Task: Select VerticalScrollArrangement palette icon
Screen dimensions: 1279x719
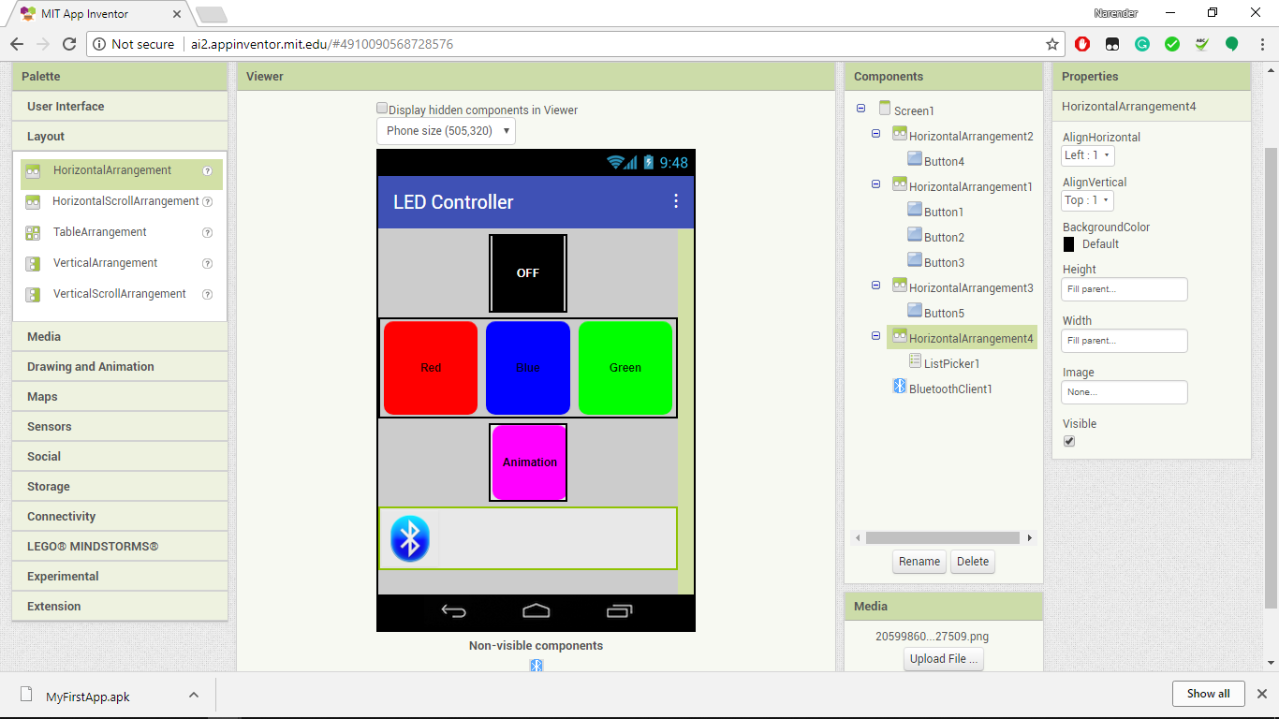Action: pyautogui.click(x=33, y=295)
